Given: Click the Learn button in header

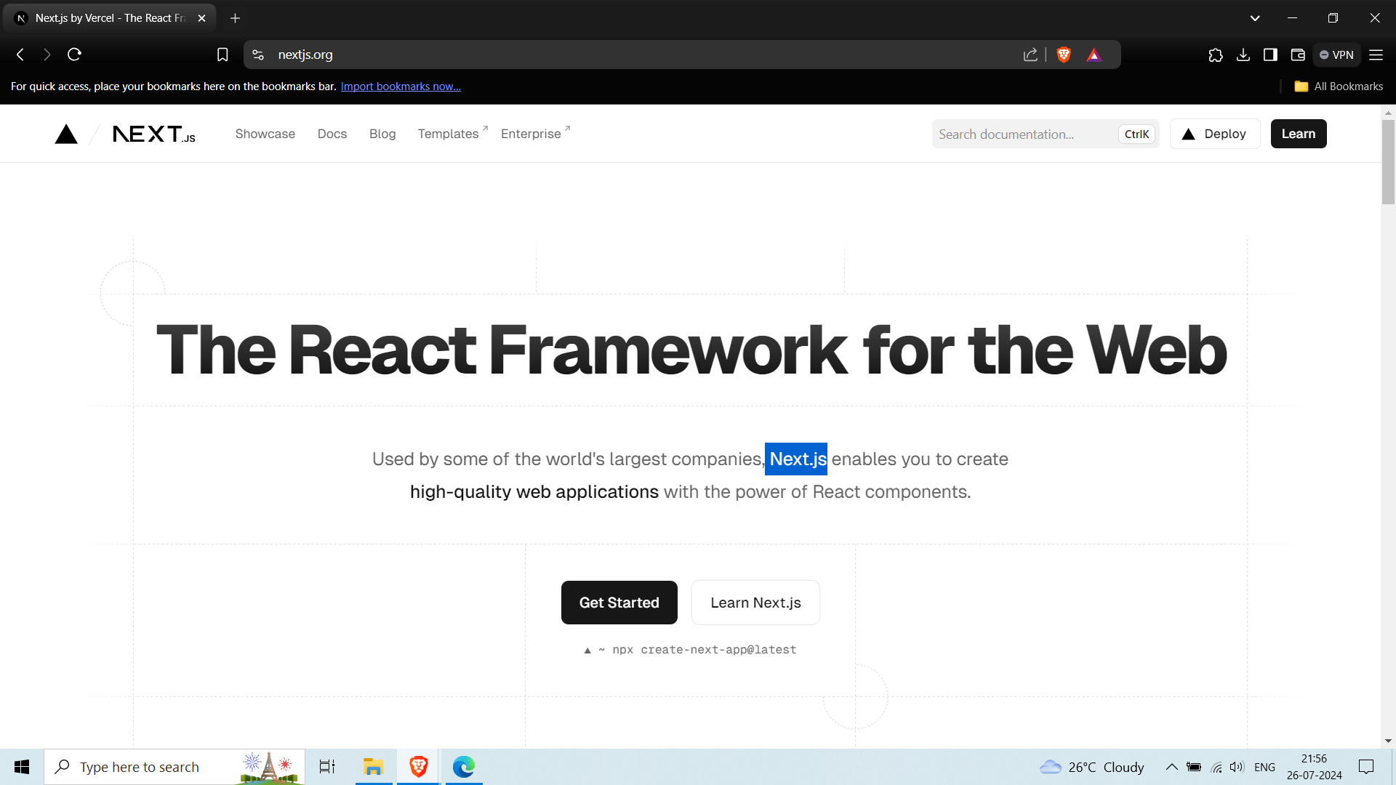Looking at the screenshot, I should pos(1299,134).
